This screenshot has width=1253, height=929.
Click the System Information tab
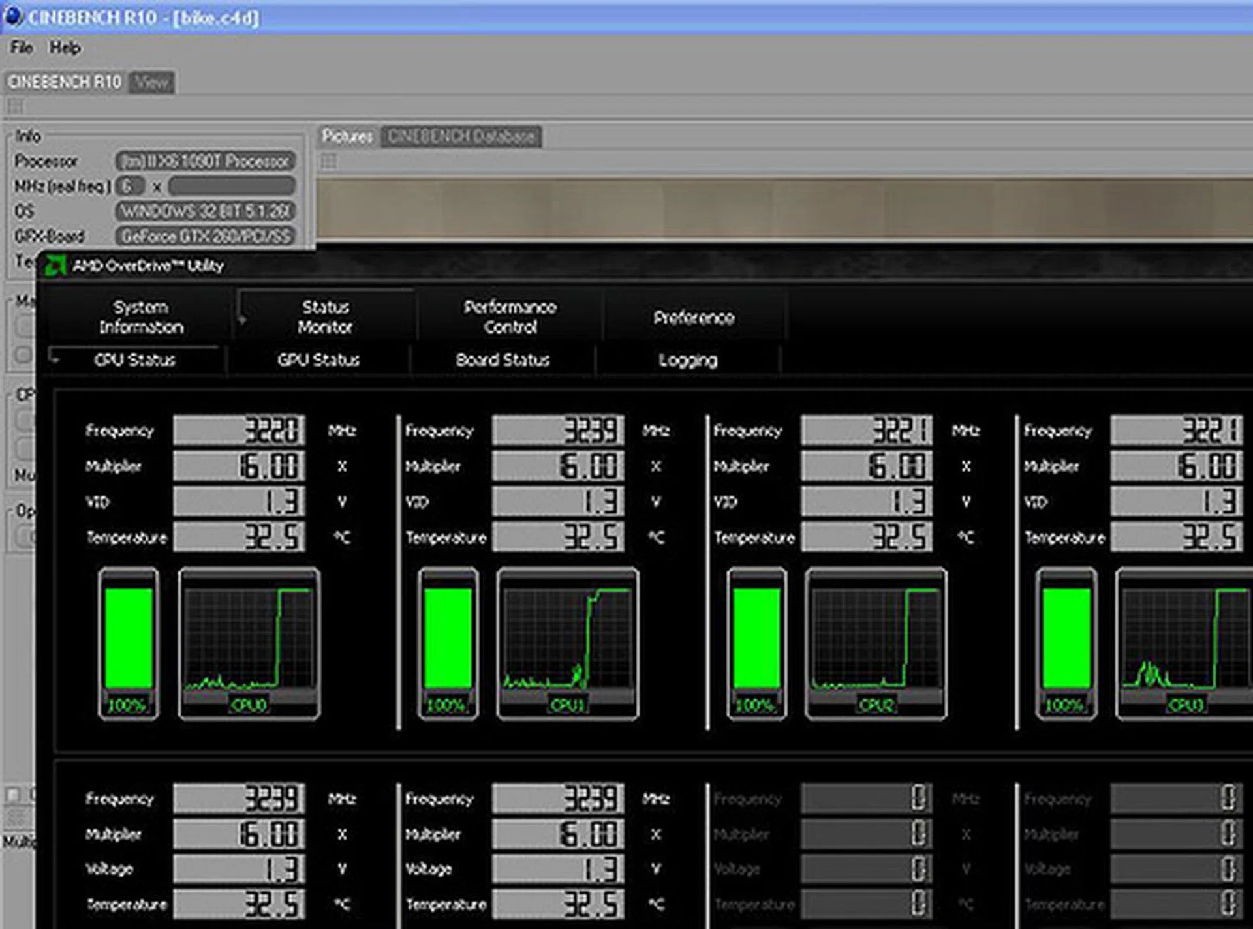pyautogui.click(x=141, y=317)
